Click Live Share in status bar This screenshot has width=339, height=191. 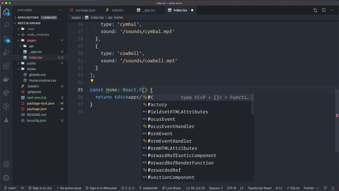172,188
